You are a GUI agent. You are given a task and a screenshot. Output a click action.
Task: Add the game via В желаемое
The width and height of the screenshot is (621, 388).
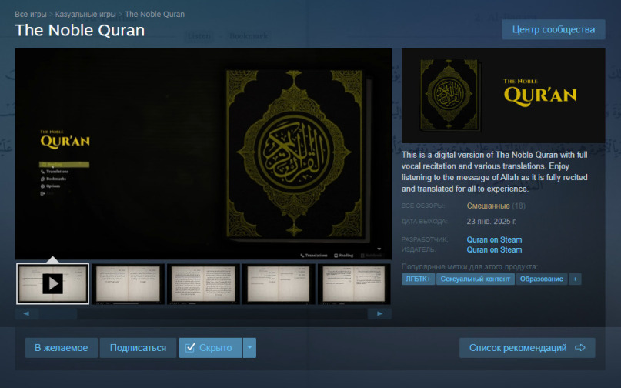[62, 348]
